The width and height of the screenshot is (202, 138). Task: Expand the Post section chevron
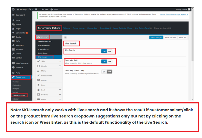(60, 90)
